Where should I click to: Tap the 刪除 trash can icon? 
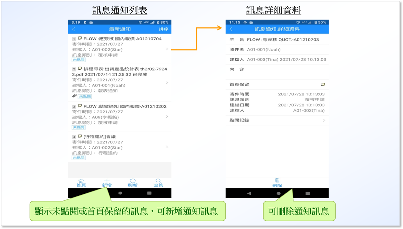point(277,180)
